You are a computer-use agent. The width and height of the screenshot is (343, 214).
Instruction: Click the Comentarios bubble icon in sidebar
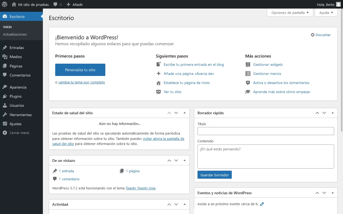point(5,75)
